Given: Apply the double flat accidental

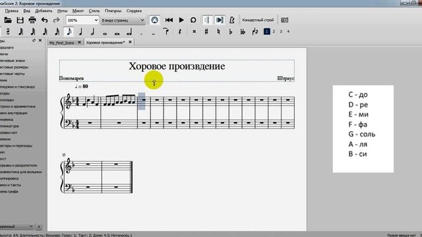Looking at the screenshot, I should click(243, 32).
